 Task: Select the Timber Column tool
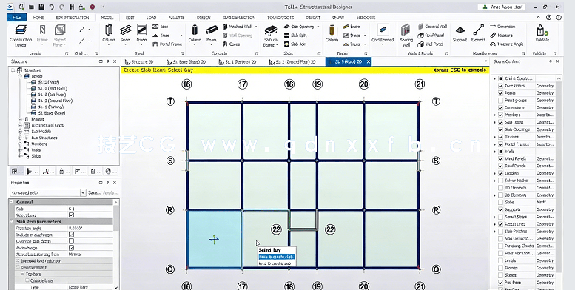[332, 33]
